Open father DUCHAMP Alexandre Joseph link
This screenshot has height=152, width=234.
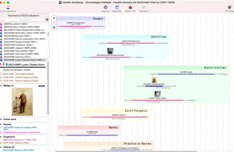pyautogui.click(x=20, y=129)
